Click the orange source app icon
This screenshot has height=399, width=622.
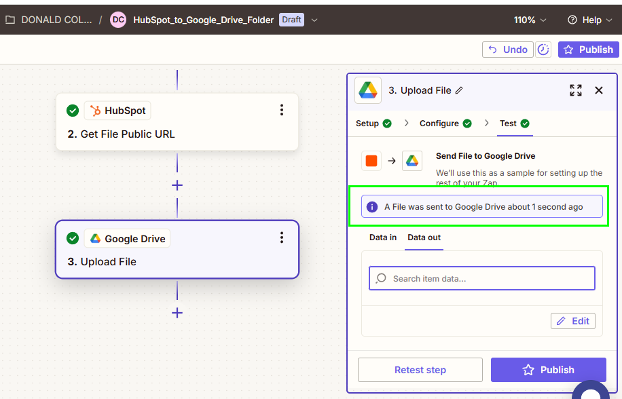click(x=371, y=161)
